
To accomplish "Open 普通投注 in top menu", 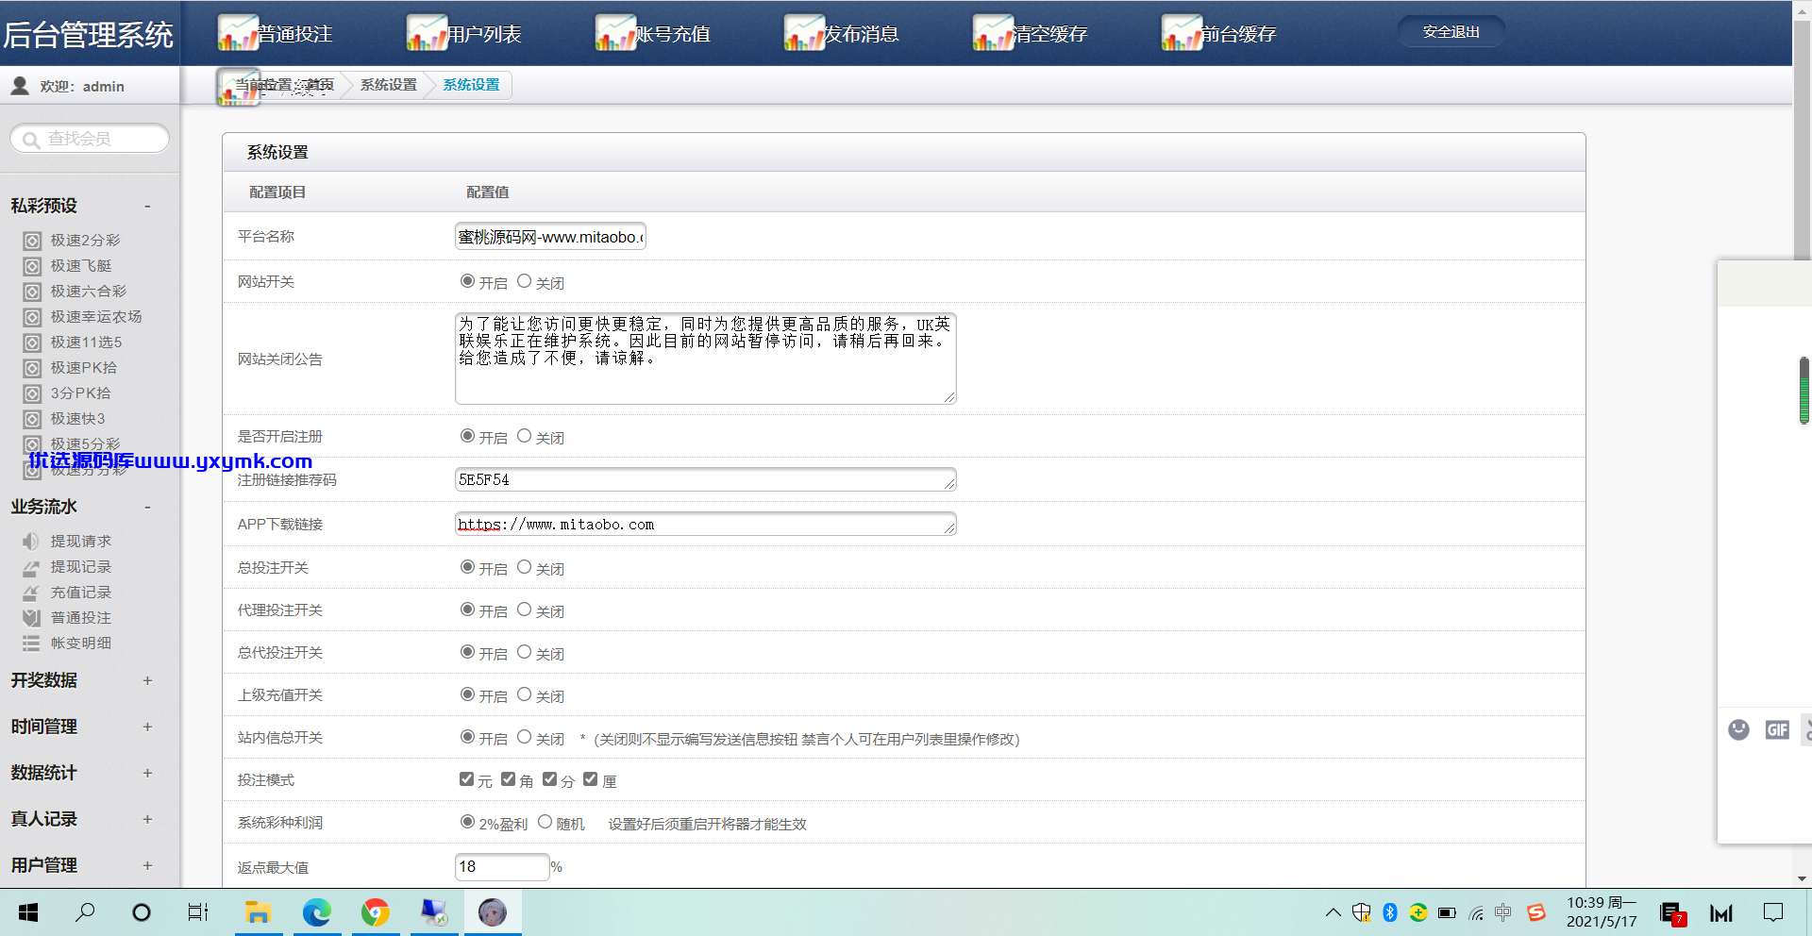I will point(276,33).
